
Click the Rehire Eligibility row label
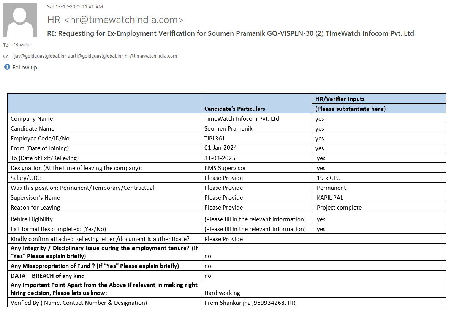point(32,219)
